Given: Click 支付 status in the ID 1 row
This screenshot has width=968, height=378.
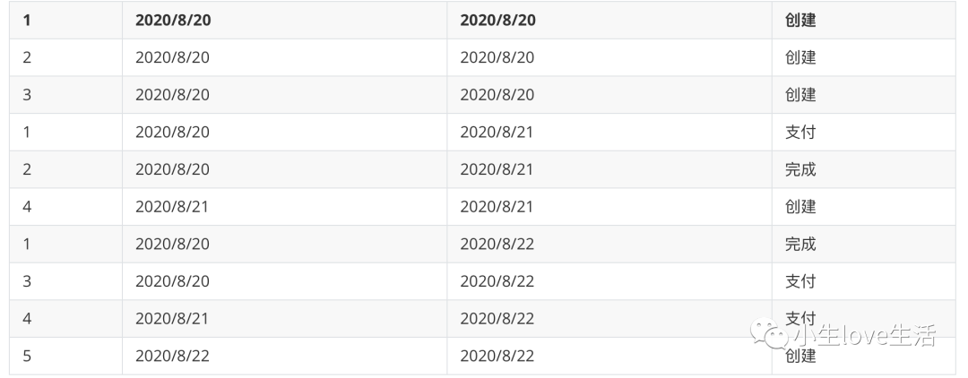Looking at the screenshot, I should pos(800,132).
